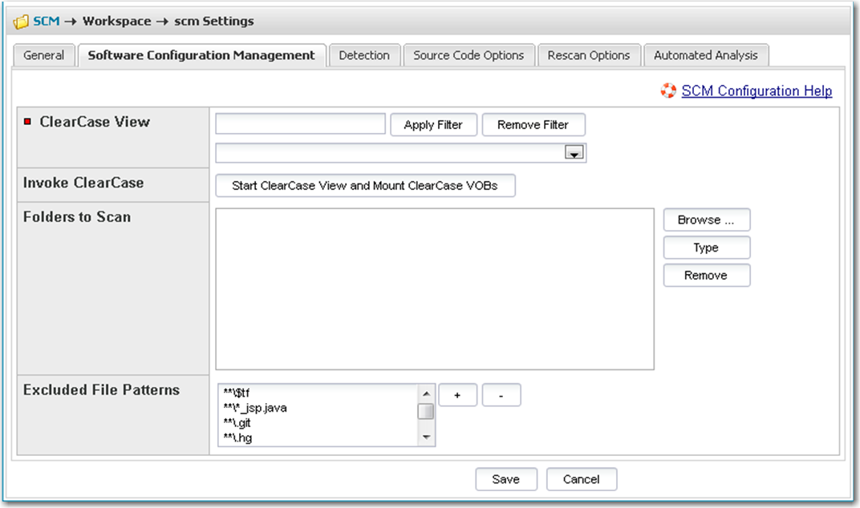Image resolution: width=860 pixels, height=508 pixels.
Task: Start ClearCase View and Mount ClearCase VOBs
Action: point(365,186)
